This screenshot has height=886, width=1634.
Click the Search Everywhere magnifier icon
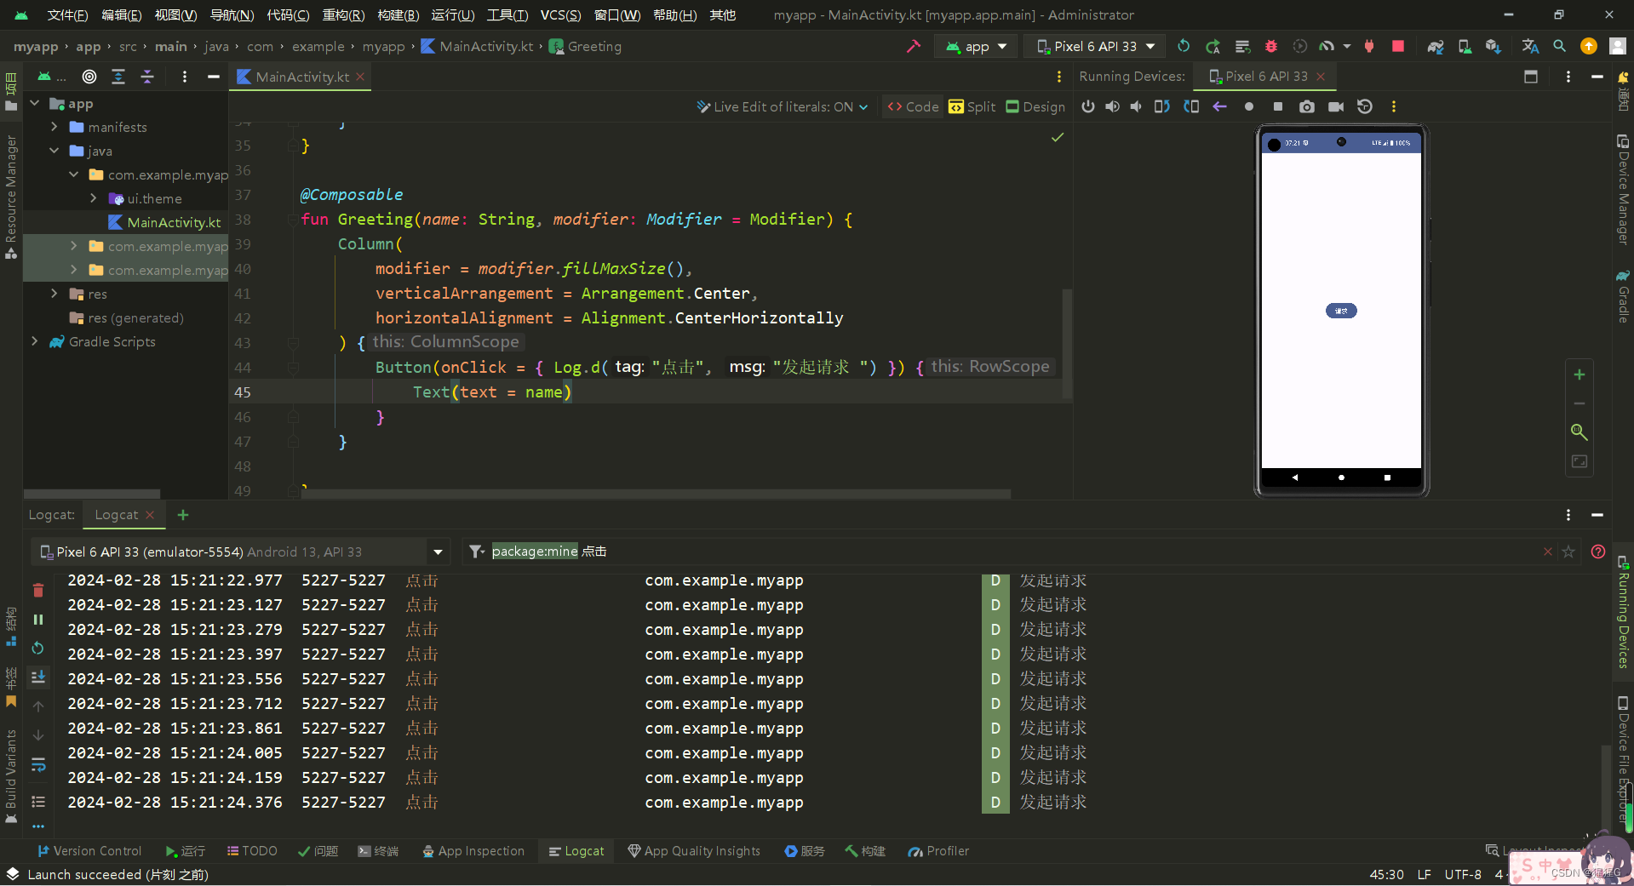pyautogui.click(x=1559, y=46)
